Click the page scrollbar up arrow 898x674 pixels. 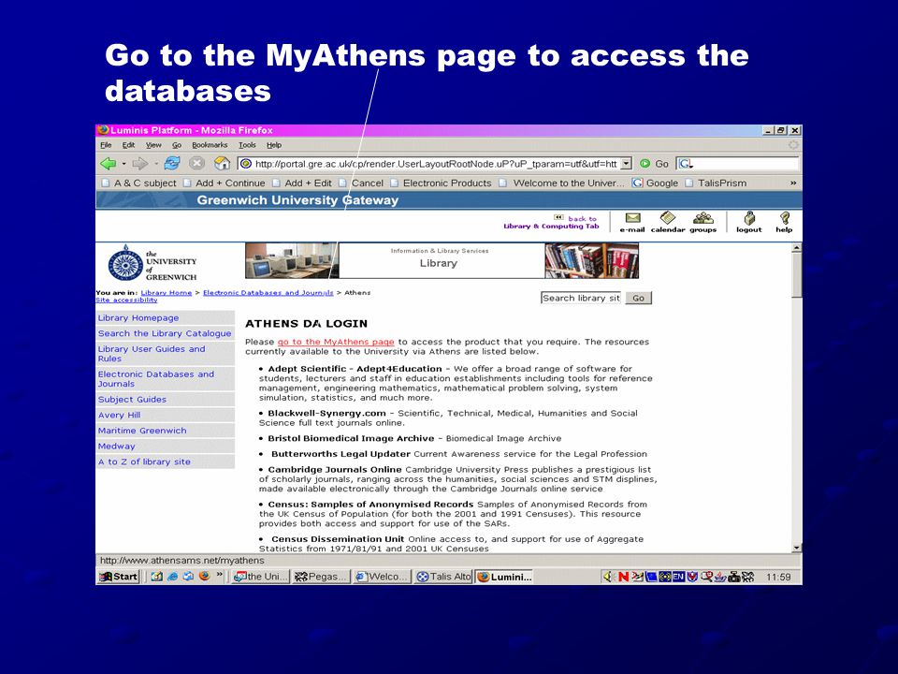[797, 248]
